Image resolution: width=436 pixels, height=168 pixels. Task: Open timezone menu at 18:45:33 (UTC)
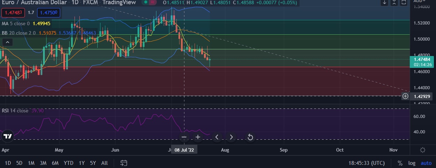pyautogui.click(x=366, y=163)
